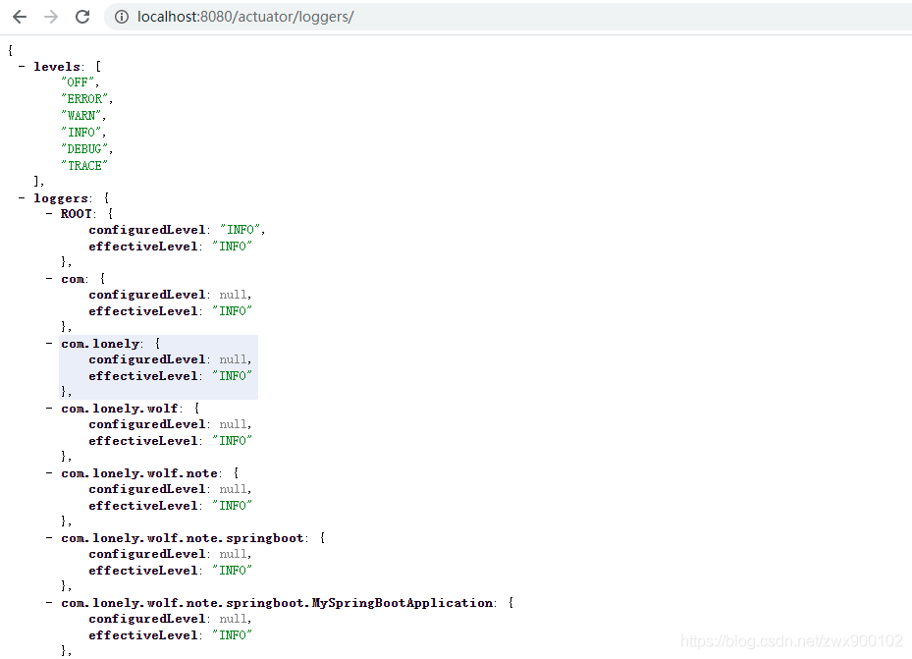Image resolution: width=912 pixels, height=659 pixels.
Task: Click ROOT configuredLevel "INFO" value
Action: point(241,230)
